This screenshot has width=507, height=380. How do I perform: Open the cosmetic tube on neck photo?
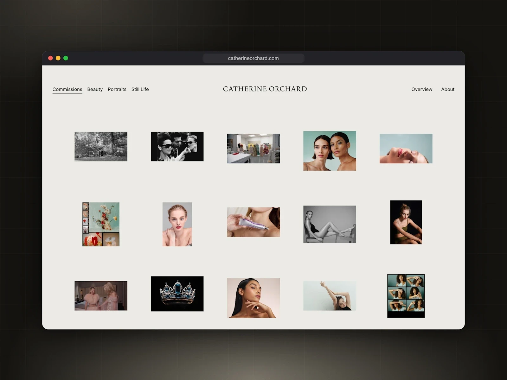(x=253, y=222)
